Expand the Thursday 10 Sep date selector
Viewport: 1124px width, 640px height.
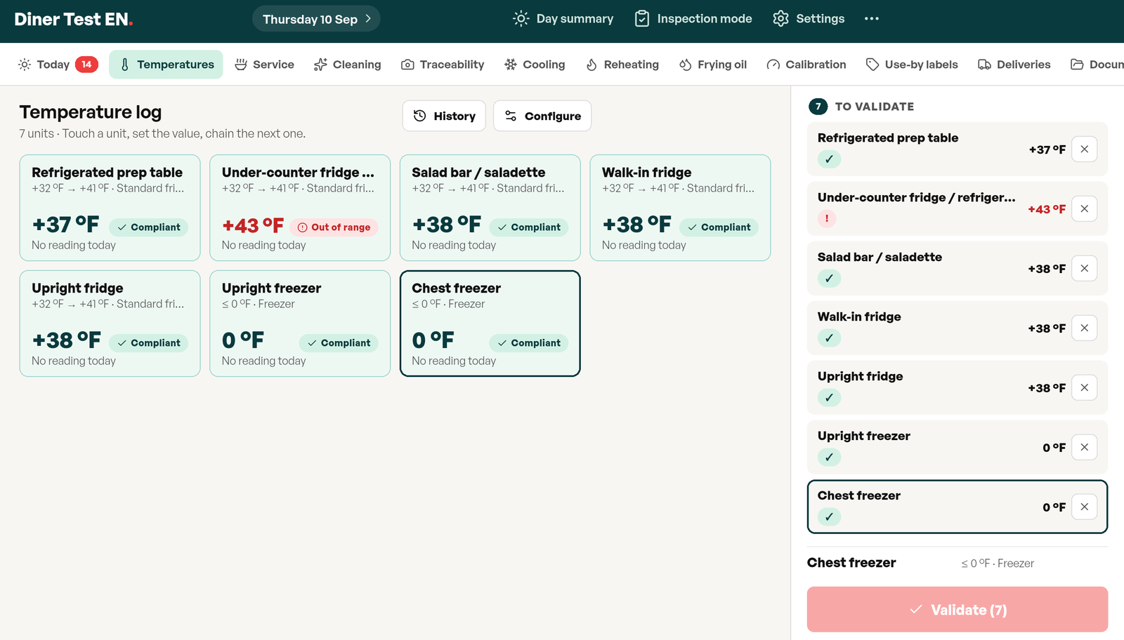click(x=316, y=19)
